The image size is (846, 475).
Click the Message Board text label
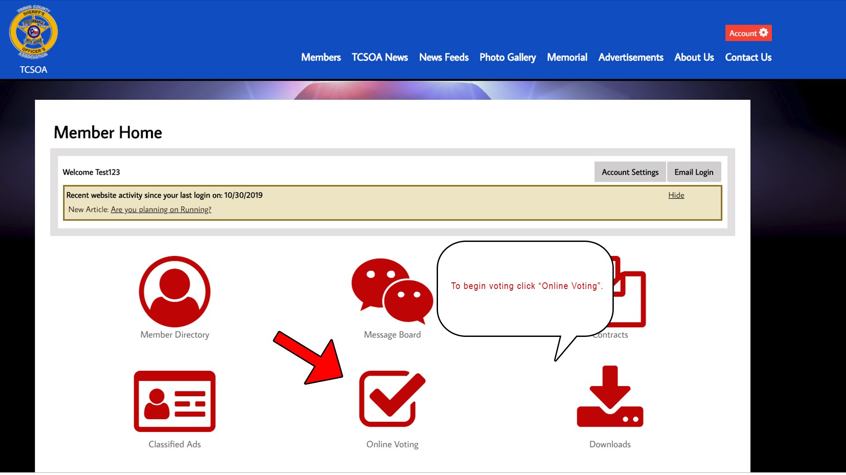click(x=392, y=335)
